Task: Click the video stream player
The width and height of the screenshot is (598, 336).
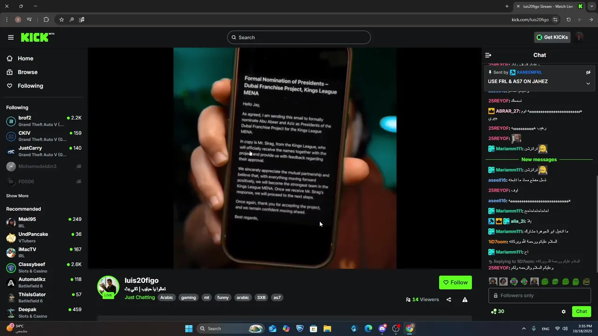Action: [285, 158]
